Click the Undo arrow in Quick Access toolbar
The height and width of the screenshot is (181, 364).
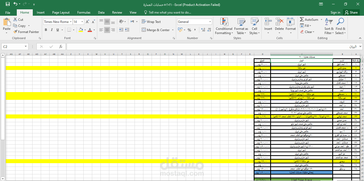15,4
